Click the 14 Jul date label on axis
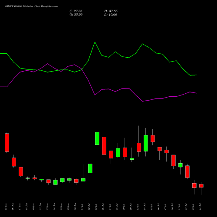 point(145,207)
